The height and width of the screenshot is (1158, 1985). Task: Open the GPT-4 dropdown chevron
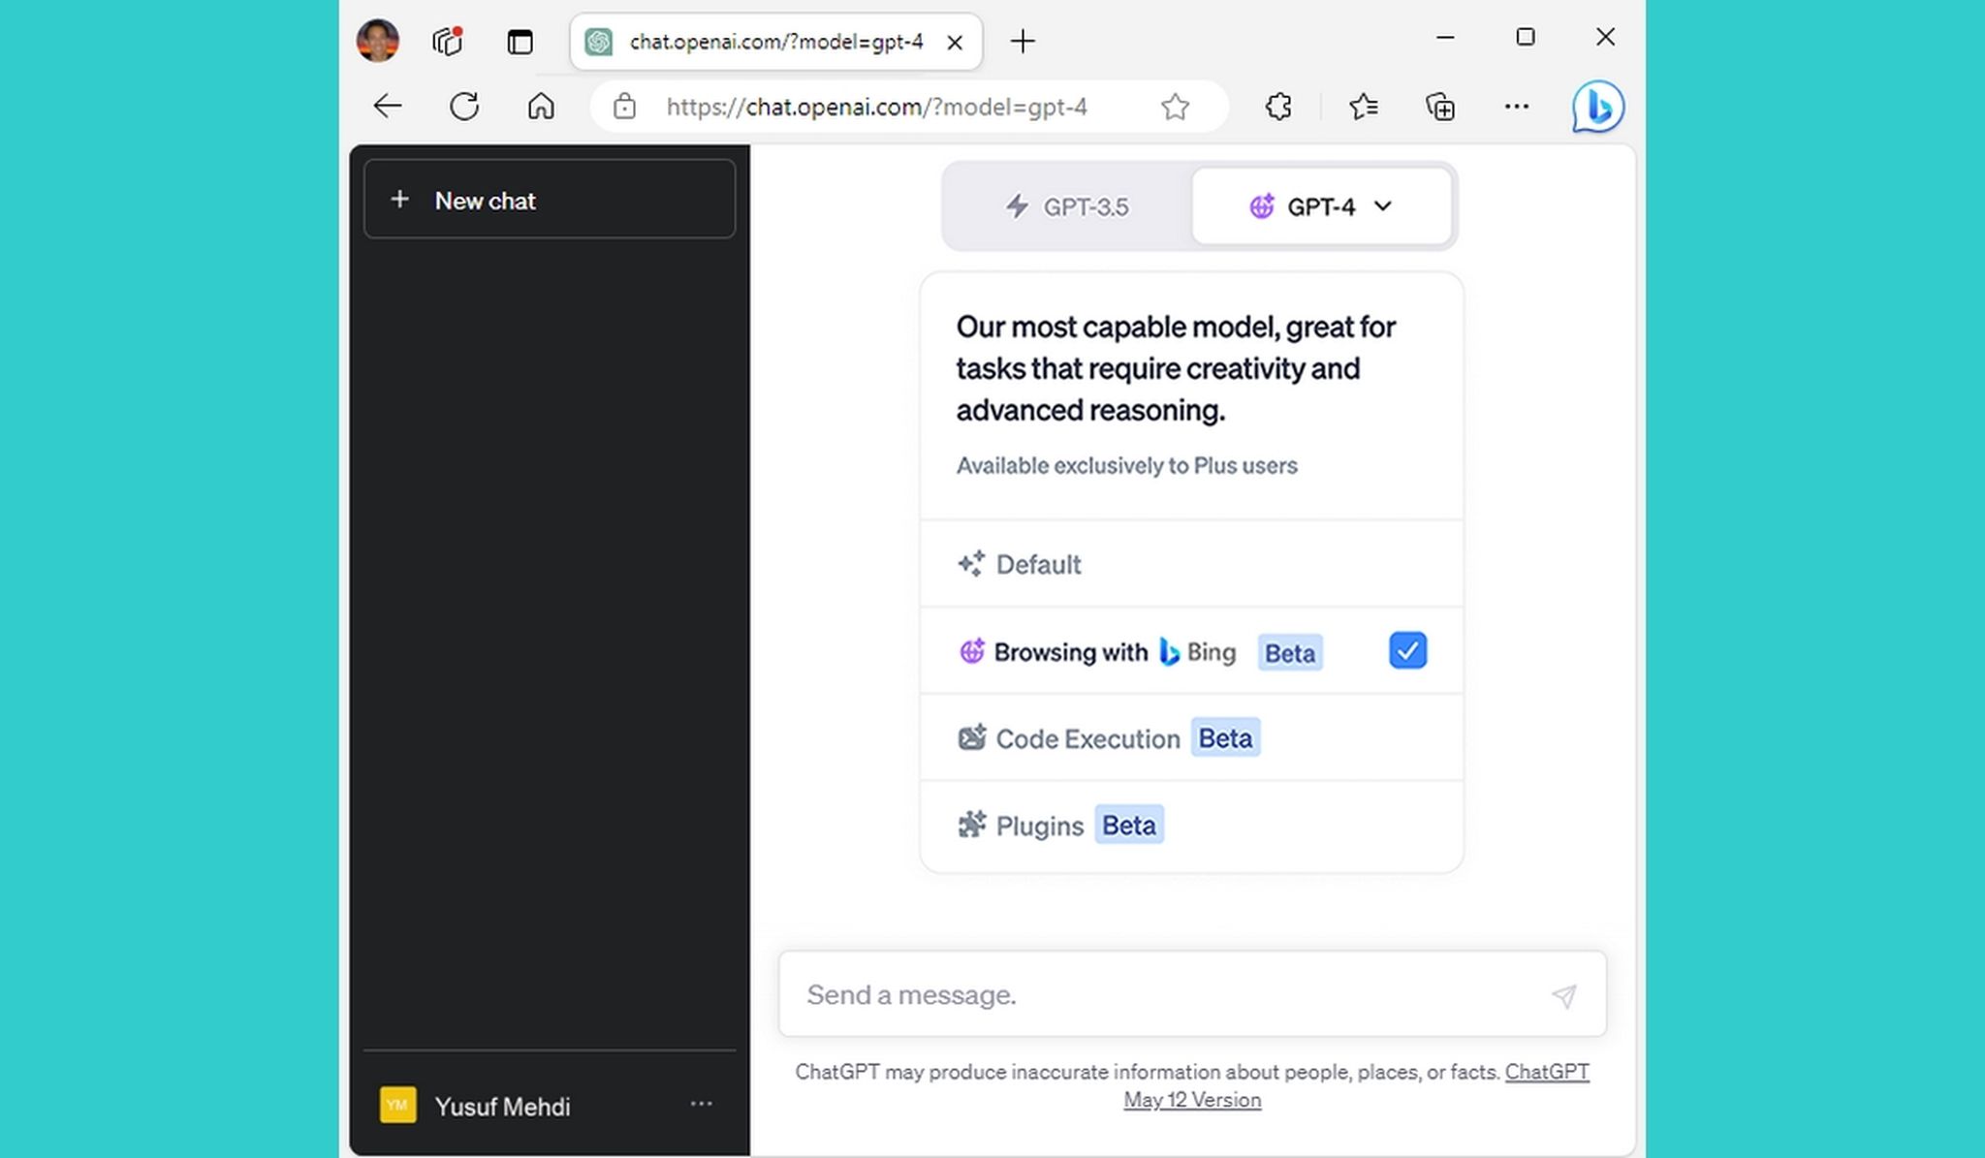click(x=1383, y=206)
